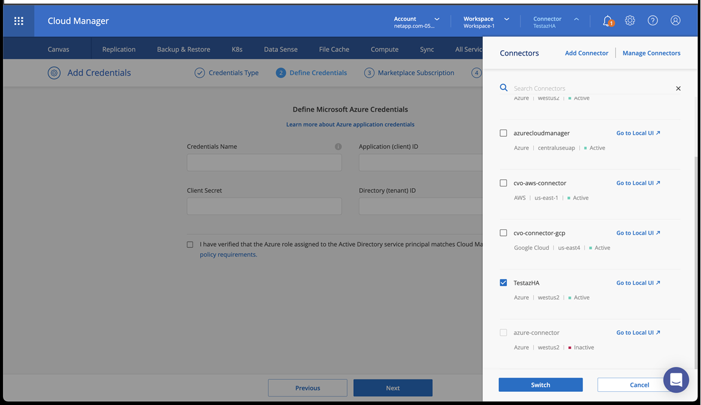Open the settings gear icon

click(630, 21)
